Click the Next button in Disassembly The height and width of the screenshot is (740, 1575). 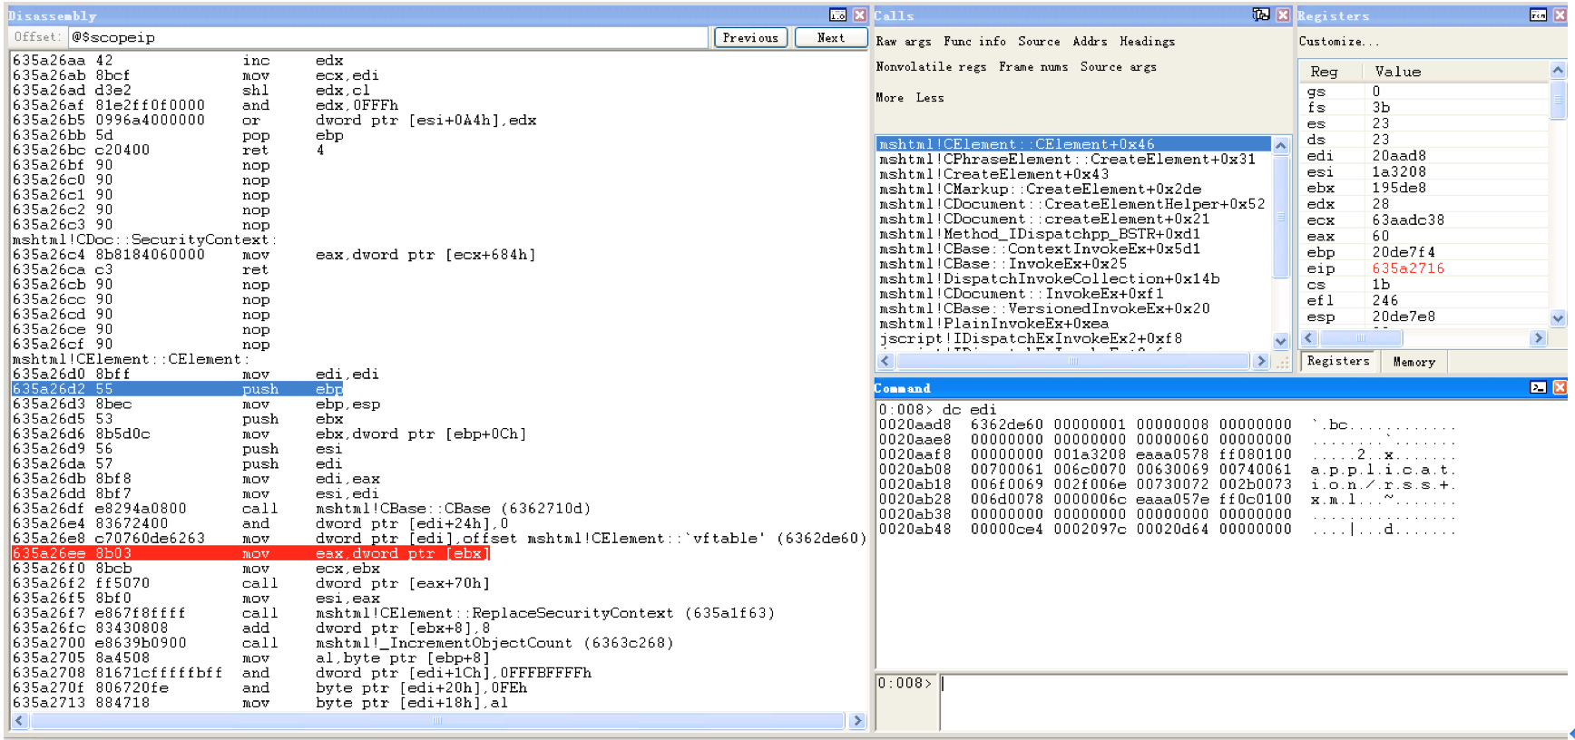point(830,37)
